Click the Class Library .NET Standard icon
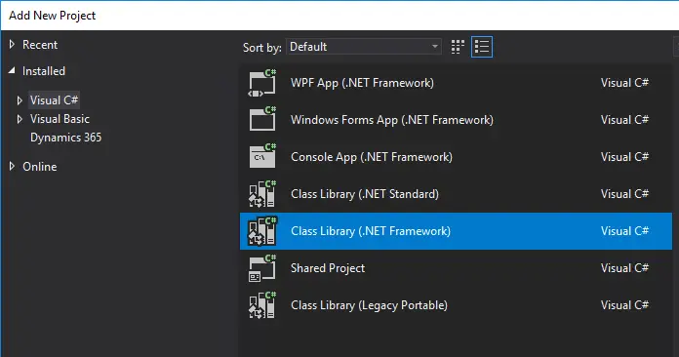 tap(262, 194)
